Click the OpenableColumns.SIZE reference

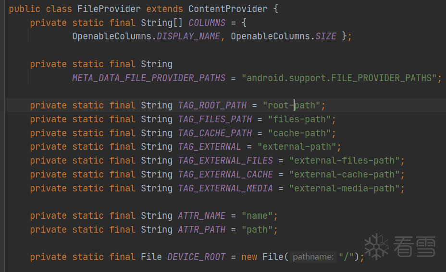tap(284, 36)
